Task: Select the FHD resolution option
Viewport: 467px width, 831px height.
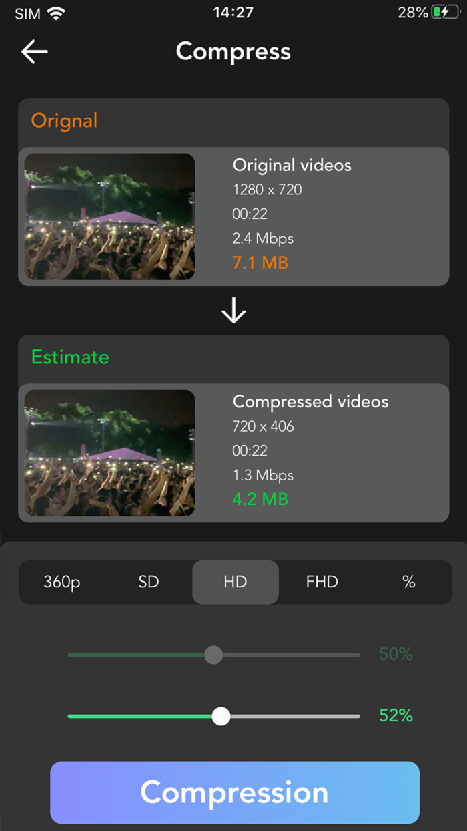Action: pyautogui.click(x=322, y=582)
